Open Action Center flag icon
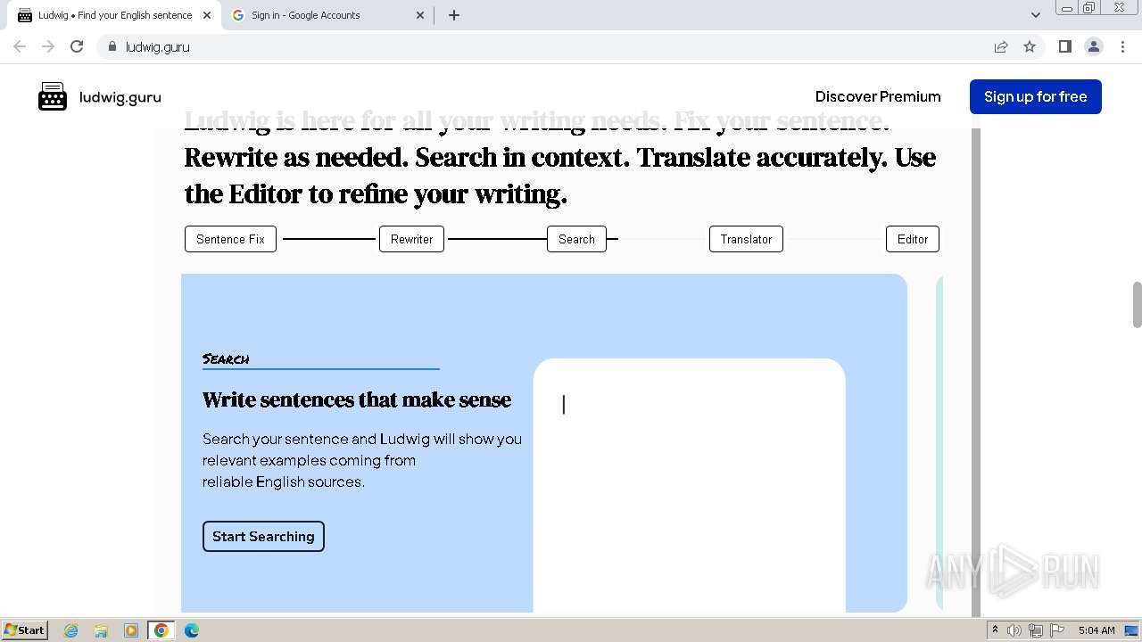 click(1057, 630)
